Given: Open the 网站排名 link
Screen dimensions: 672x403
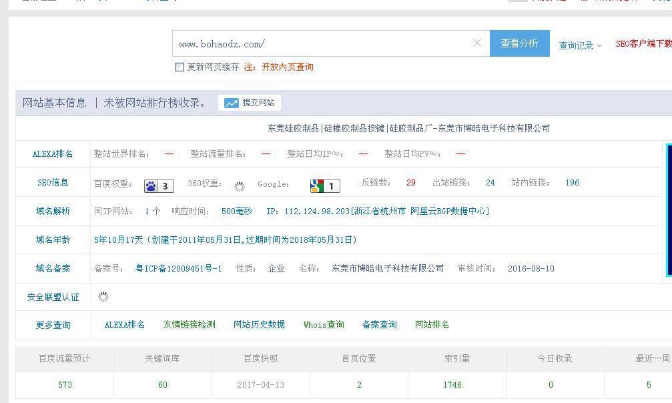Looking at the screenshot, I should (432, 325).
